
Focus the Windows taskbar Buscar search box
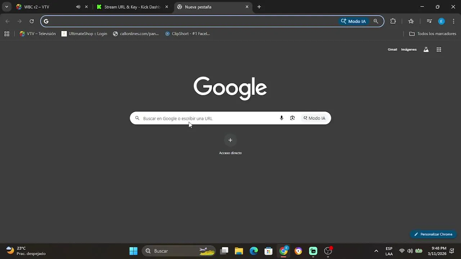coord(179,251)
